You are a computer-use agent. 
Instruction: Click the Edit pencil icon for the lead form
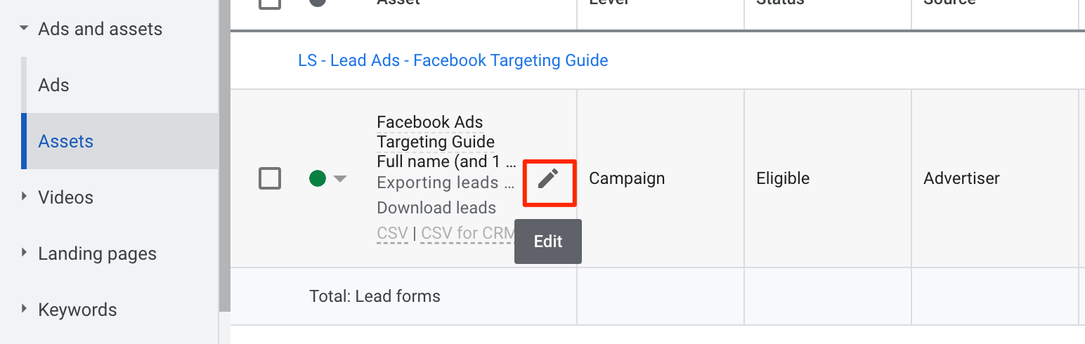[x=548, y=179]
